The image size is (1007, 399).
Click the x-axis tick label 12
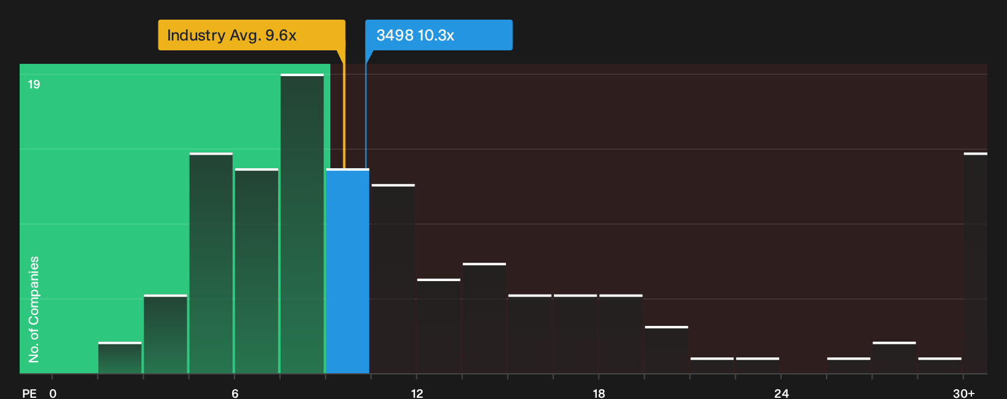(417, 393)
